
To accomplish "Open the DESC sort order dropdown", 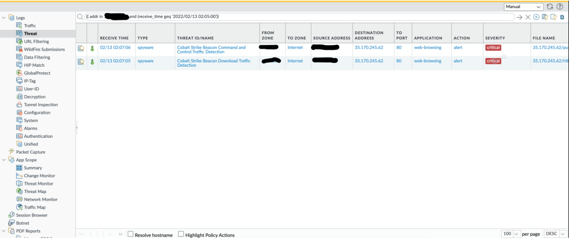I will [x=554, y=234].
